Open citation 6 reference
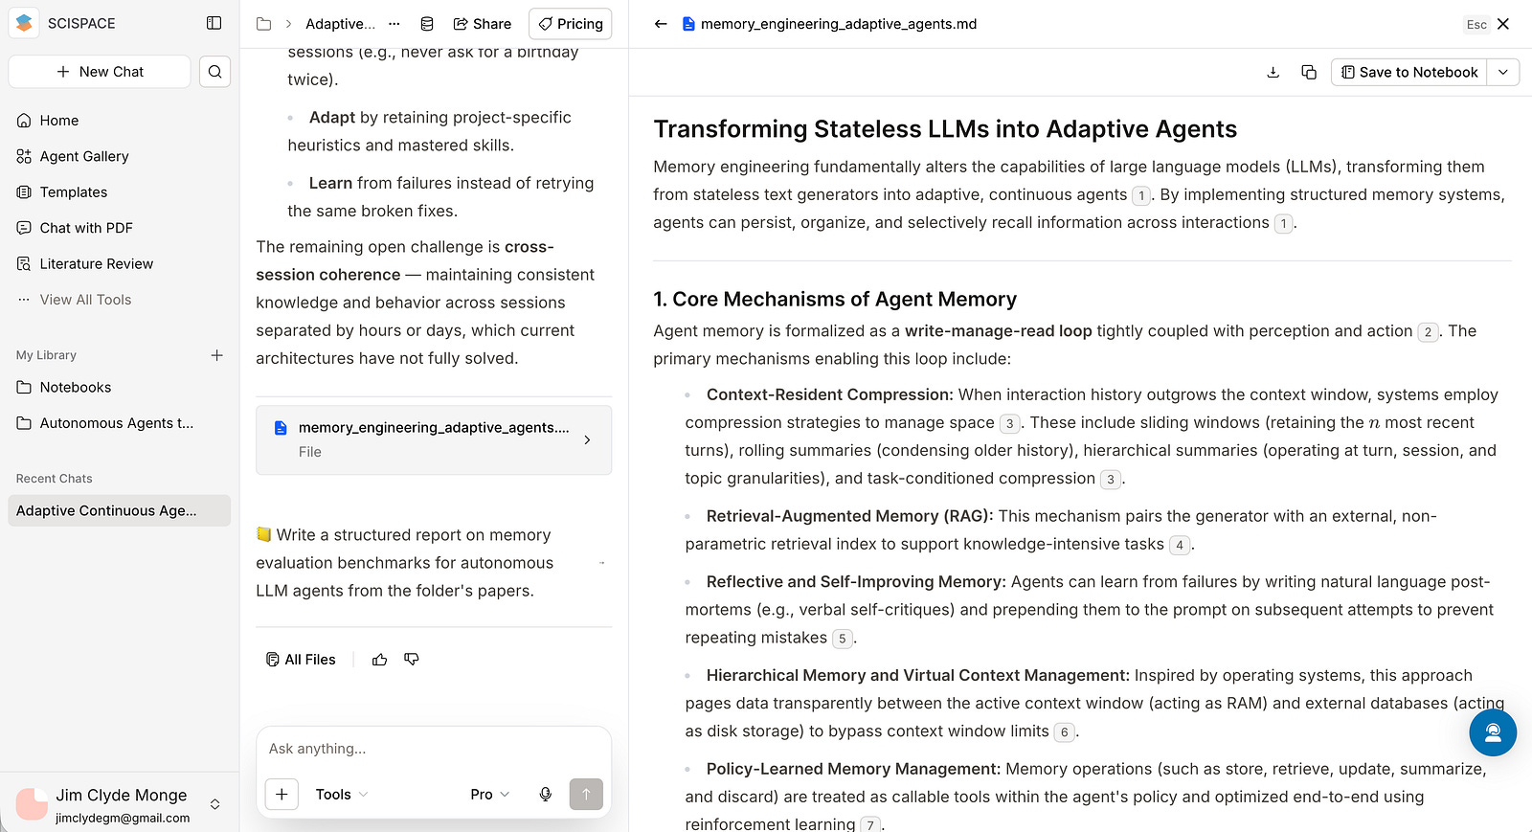This screenshot has height=832, width=1532. 1064,732
